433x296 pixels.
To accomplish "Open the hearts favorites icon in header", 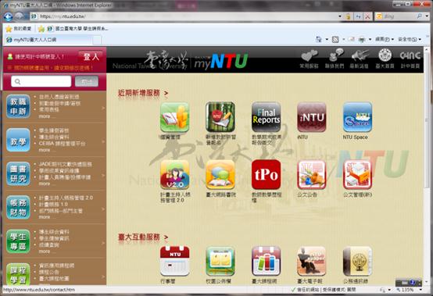I will 309,59.
